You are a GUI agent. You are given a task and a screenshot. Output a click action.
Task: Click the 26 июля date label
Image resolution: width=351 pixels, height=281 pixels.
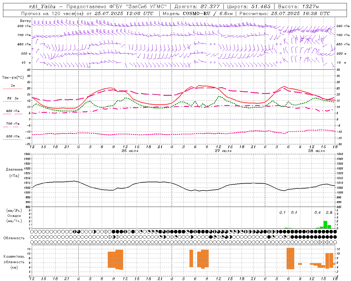[x=130, y=151]
